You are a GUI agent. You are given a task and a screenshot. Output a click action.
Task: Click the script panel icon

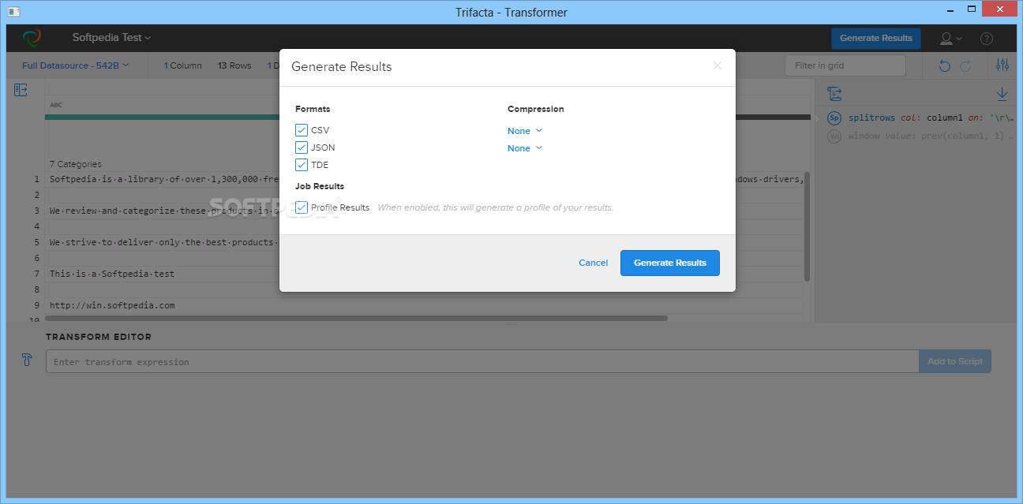pyautogui.click(x=834, y=94)
